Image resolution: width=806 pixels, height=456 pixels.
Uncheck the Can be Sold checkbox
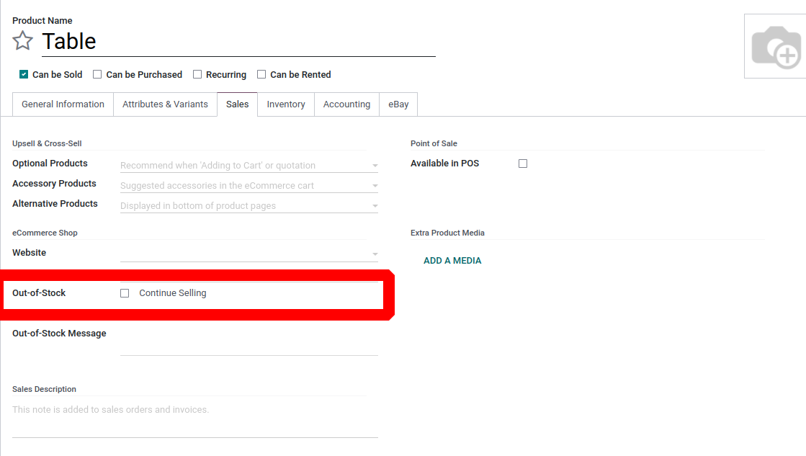tap(22, 73)
